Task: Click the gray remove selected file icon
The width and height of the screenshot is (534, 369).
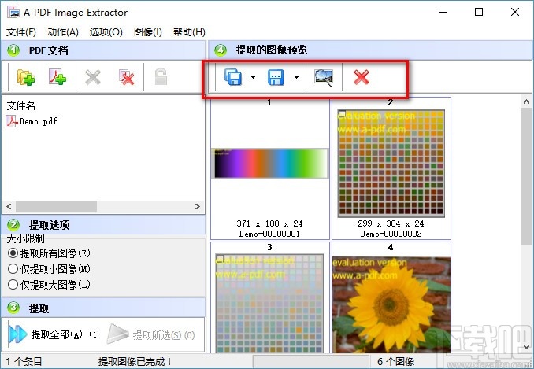Action: point(93,77)
